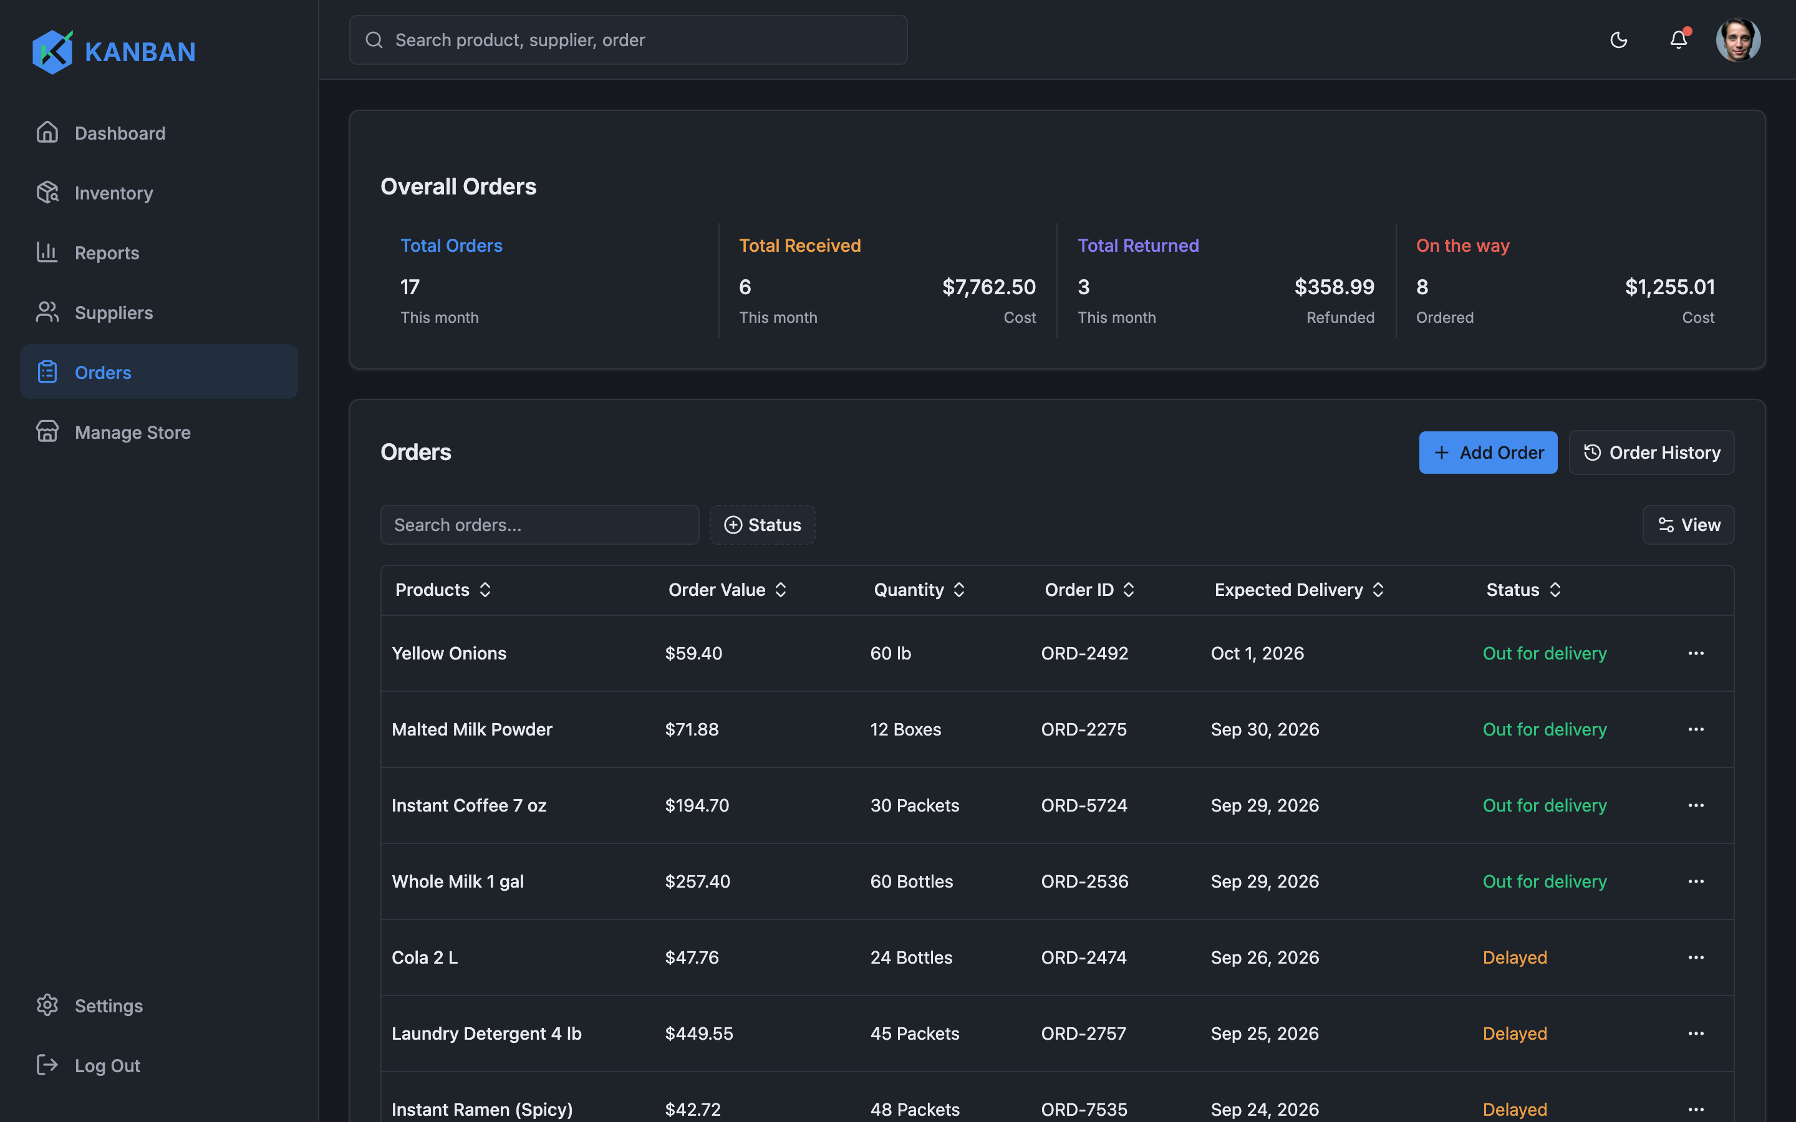Click the Delayed status for Cola 2 L
Viewport: 1796px width, 1122px height.
[1515, 957]
